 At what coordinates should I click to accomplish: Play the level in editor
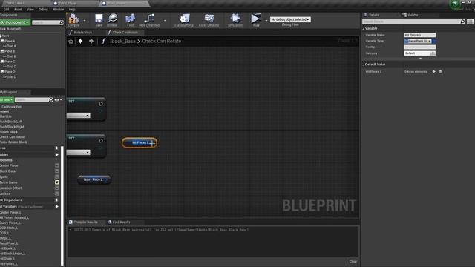[256, 20]
